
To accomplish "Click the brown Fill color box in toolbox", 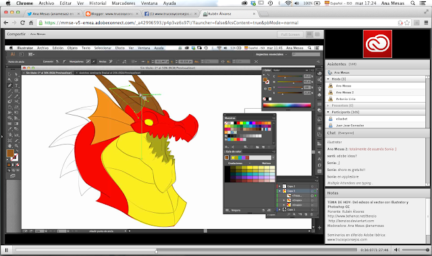I will 10,153.
